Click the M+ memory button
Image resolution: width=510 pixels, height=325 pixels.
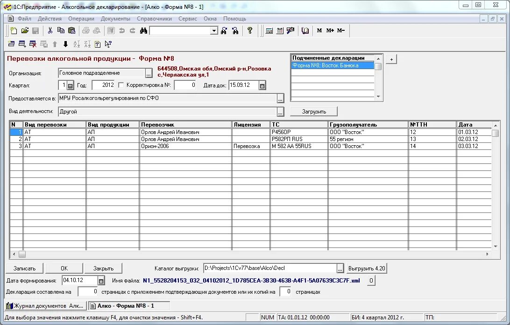click(x=330, y=30)
